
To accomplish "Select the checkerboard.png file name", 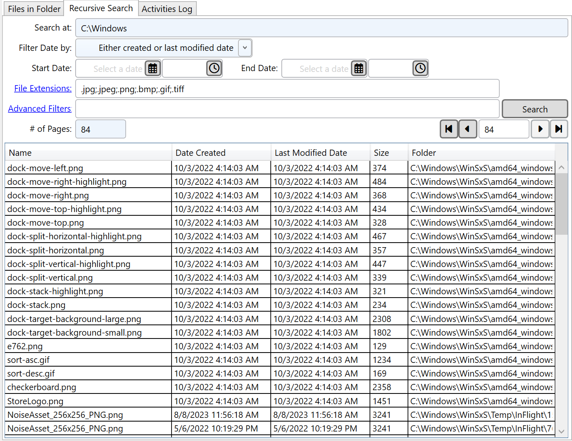I will click(x=42, y=387).
